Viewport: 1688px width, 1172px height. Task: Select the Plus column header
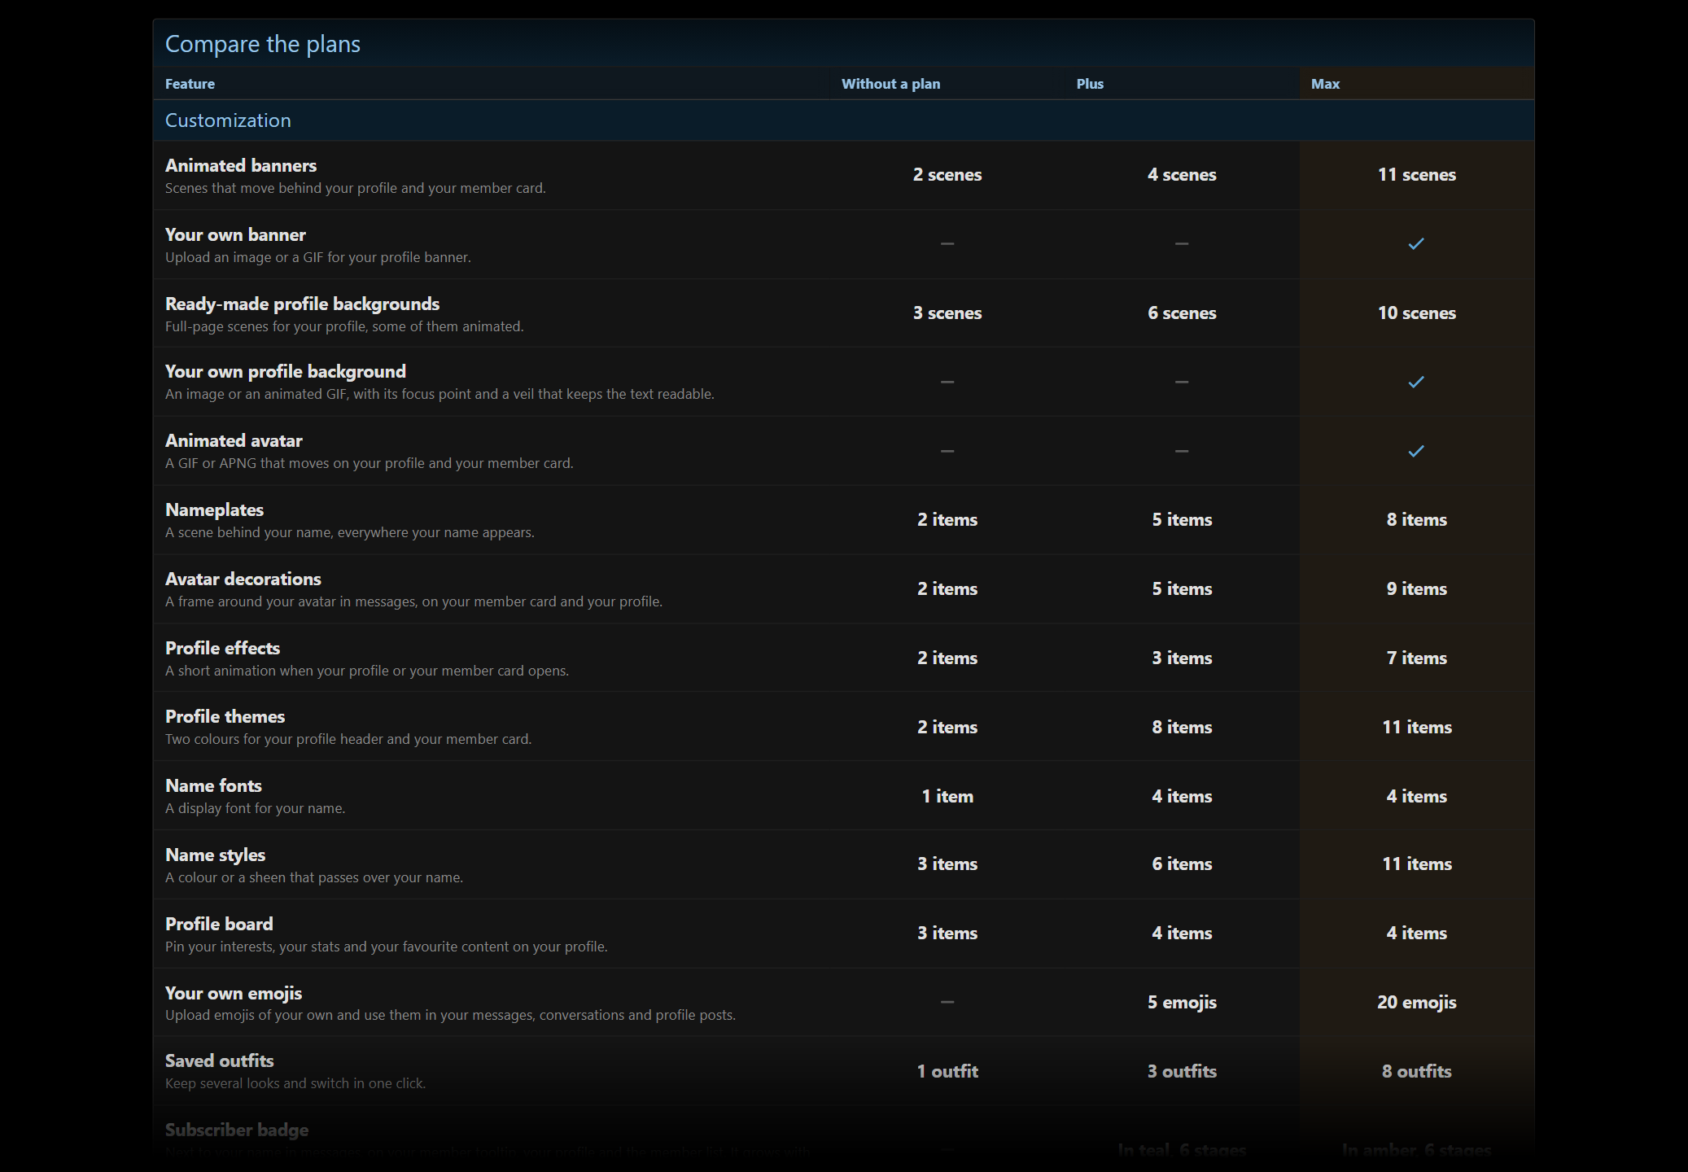pyautogui.click(x=1090, y=84)
